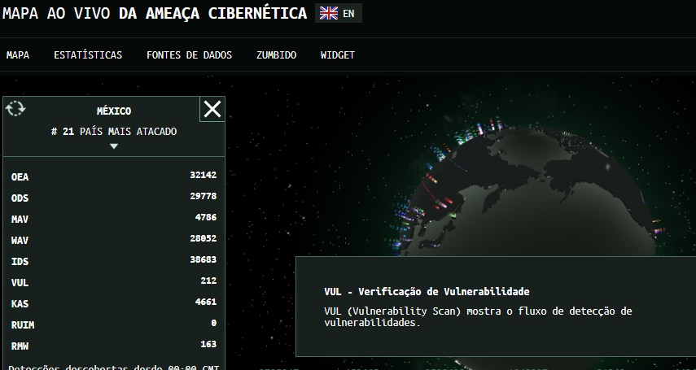
Task: Open the ZUMBIDO menu item
Action: click(x=276, y=55)
